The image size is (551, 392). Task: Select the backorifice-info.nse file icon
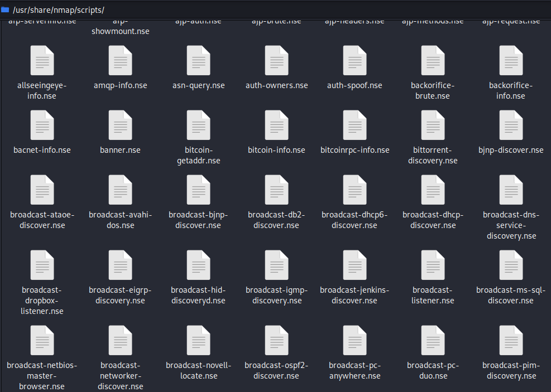point(511,60)
